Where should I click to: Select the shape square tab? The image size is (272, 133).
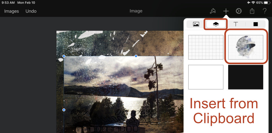click(255, 24)
